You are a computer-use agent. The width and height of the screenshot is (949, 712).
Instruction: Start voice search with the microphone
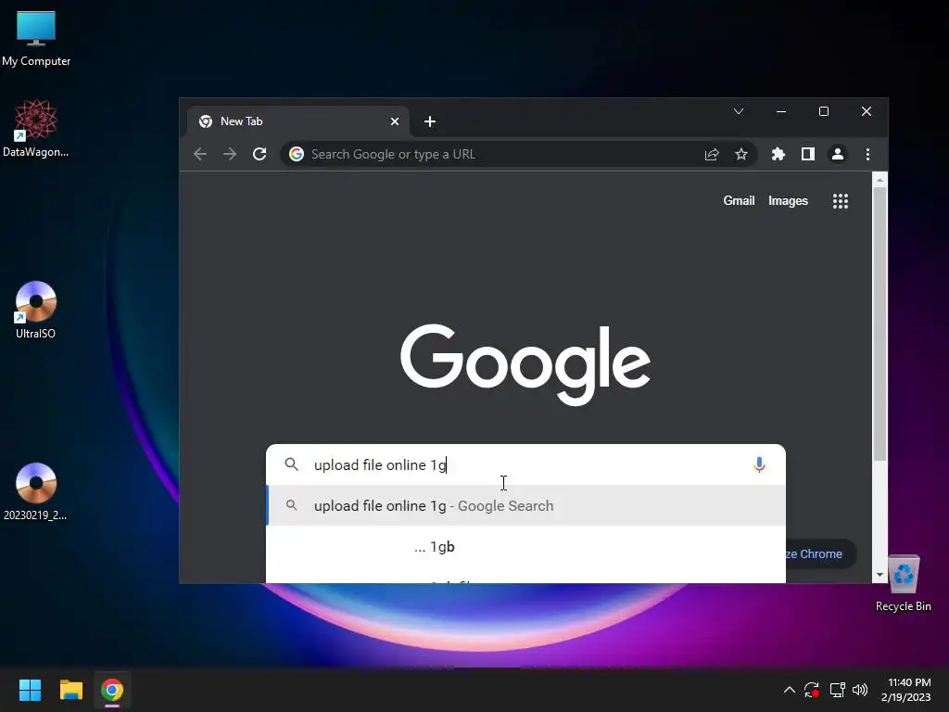click(x=759, y=465)
